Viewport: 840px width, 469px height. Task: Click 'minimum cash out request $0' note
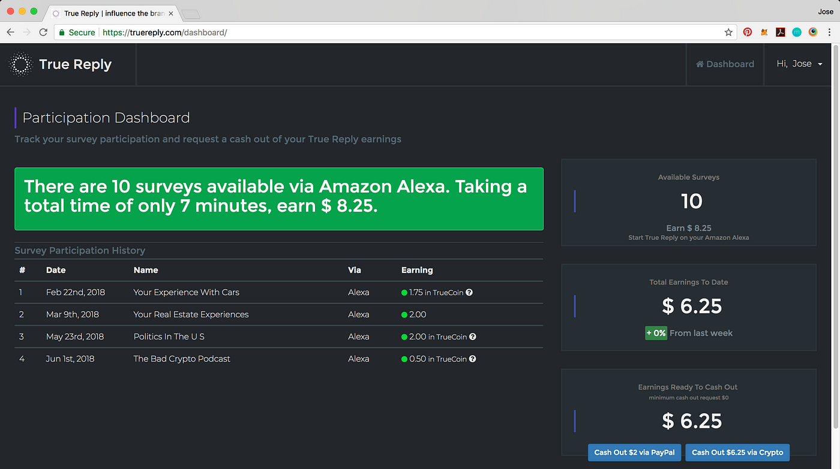[x=689, y=398]
